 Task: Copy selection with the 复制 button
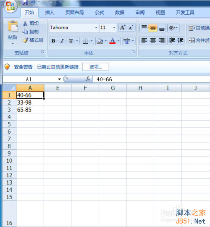31,32
